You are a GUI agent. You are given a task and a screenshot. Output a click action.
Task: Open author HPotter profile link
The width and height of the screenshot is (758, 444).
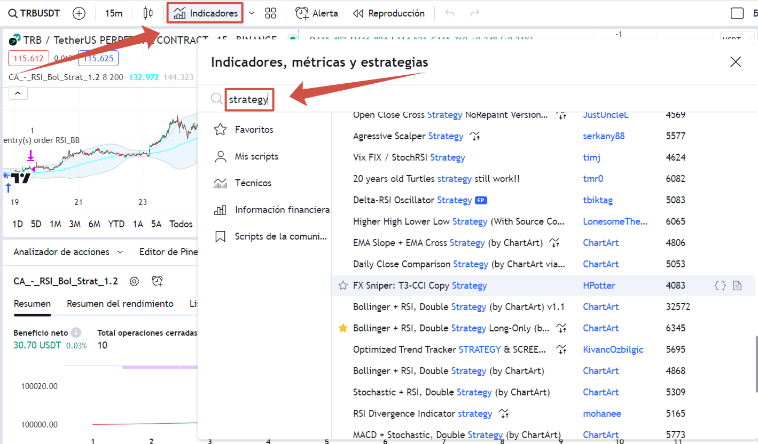coord(599,286)
